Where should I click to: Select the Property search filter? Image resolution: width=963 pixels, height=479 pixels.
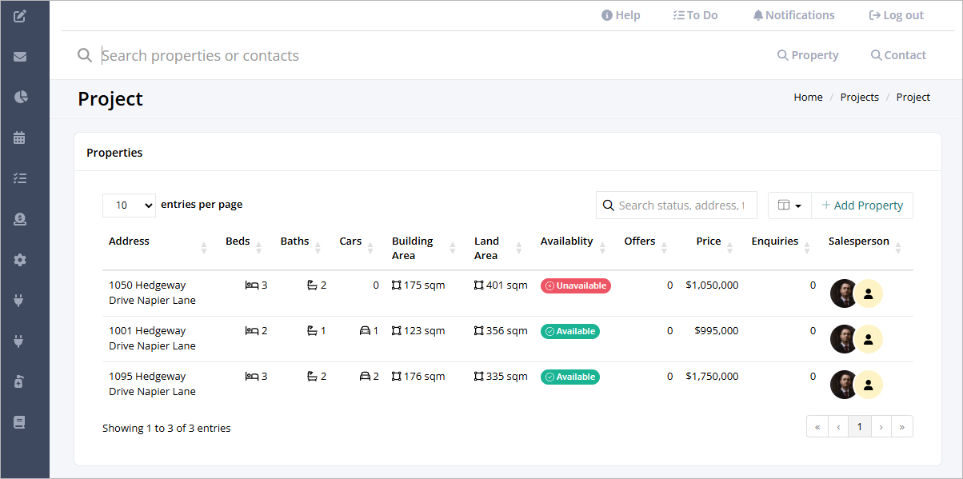pyautogui.click(x=808, y=55)
